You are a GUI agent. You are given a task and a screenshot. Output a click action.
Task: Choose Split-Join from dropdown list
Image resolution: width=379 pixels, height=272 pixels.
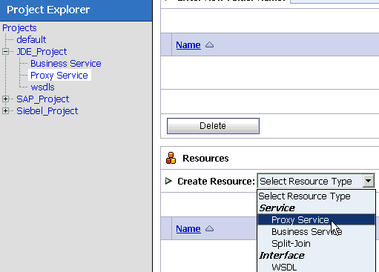click(x=316, y=244)
